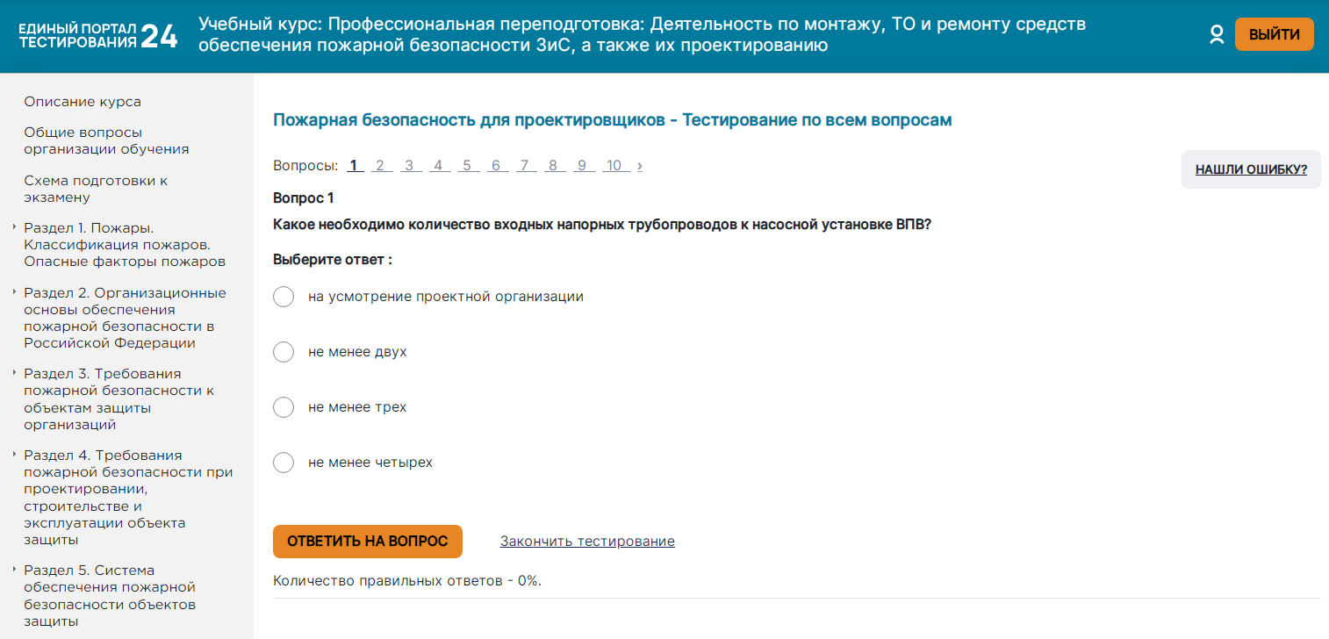Pick the 'не менее трех' answer
Screen dimensions: 1329x639
284,407
